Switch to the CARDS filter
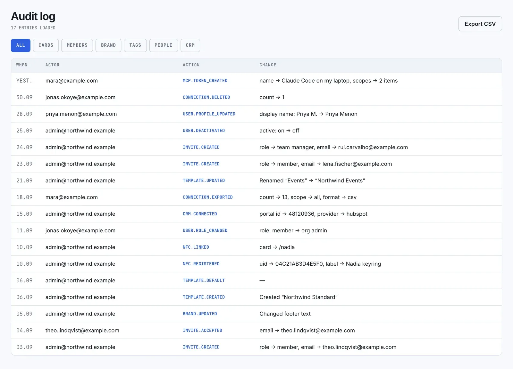This screenshot has height=369, width=513. pyautogui.click(x=46, y=45)
